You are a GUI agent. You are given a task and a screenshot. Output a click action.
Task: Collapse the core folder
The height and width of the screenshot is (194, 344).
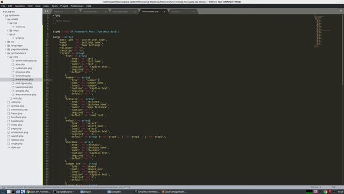[8, 57]
